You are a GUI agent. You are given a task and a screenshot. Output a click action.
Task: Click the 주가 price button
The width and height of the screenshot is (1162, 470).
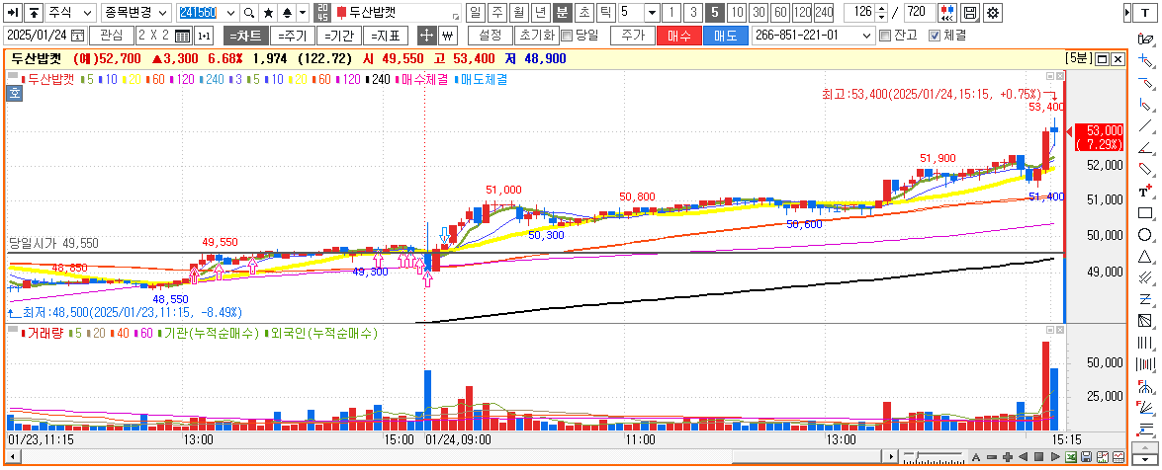tap(632, 36)
